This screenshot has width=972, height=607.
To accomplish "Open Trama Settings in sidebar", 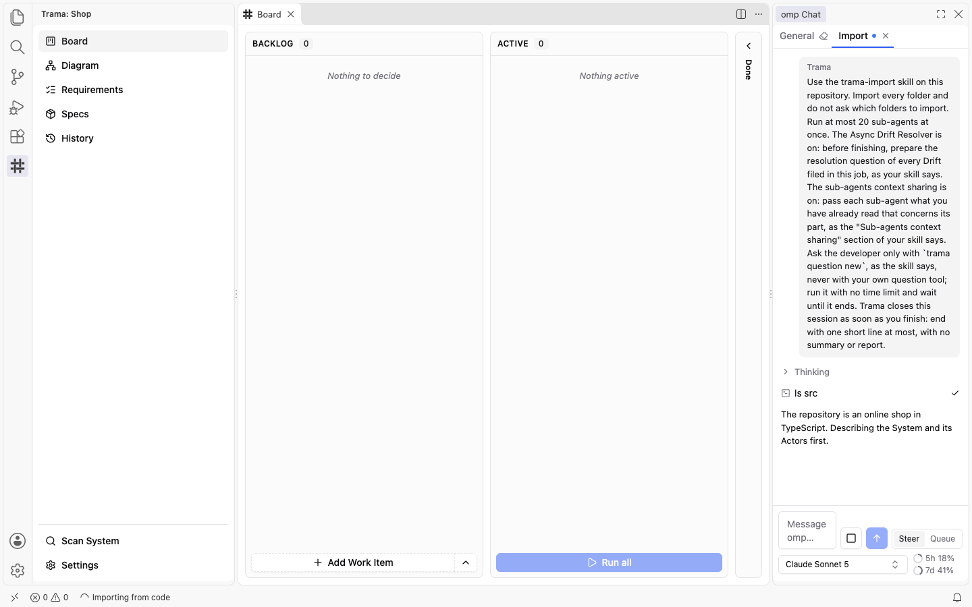I will coord(134,565).
